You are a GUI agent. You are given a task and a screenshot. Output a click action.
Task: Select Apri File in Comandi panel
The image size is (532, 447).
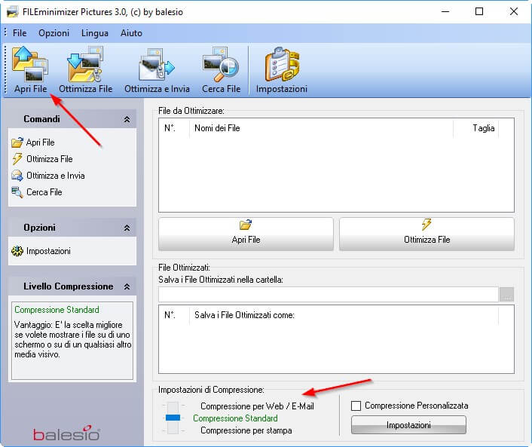pyautogui.click(x=33, y=142)
